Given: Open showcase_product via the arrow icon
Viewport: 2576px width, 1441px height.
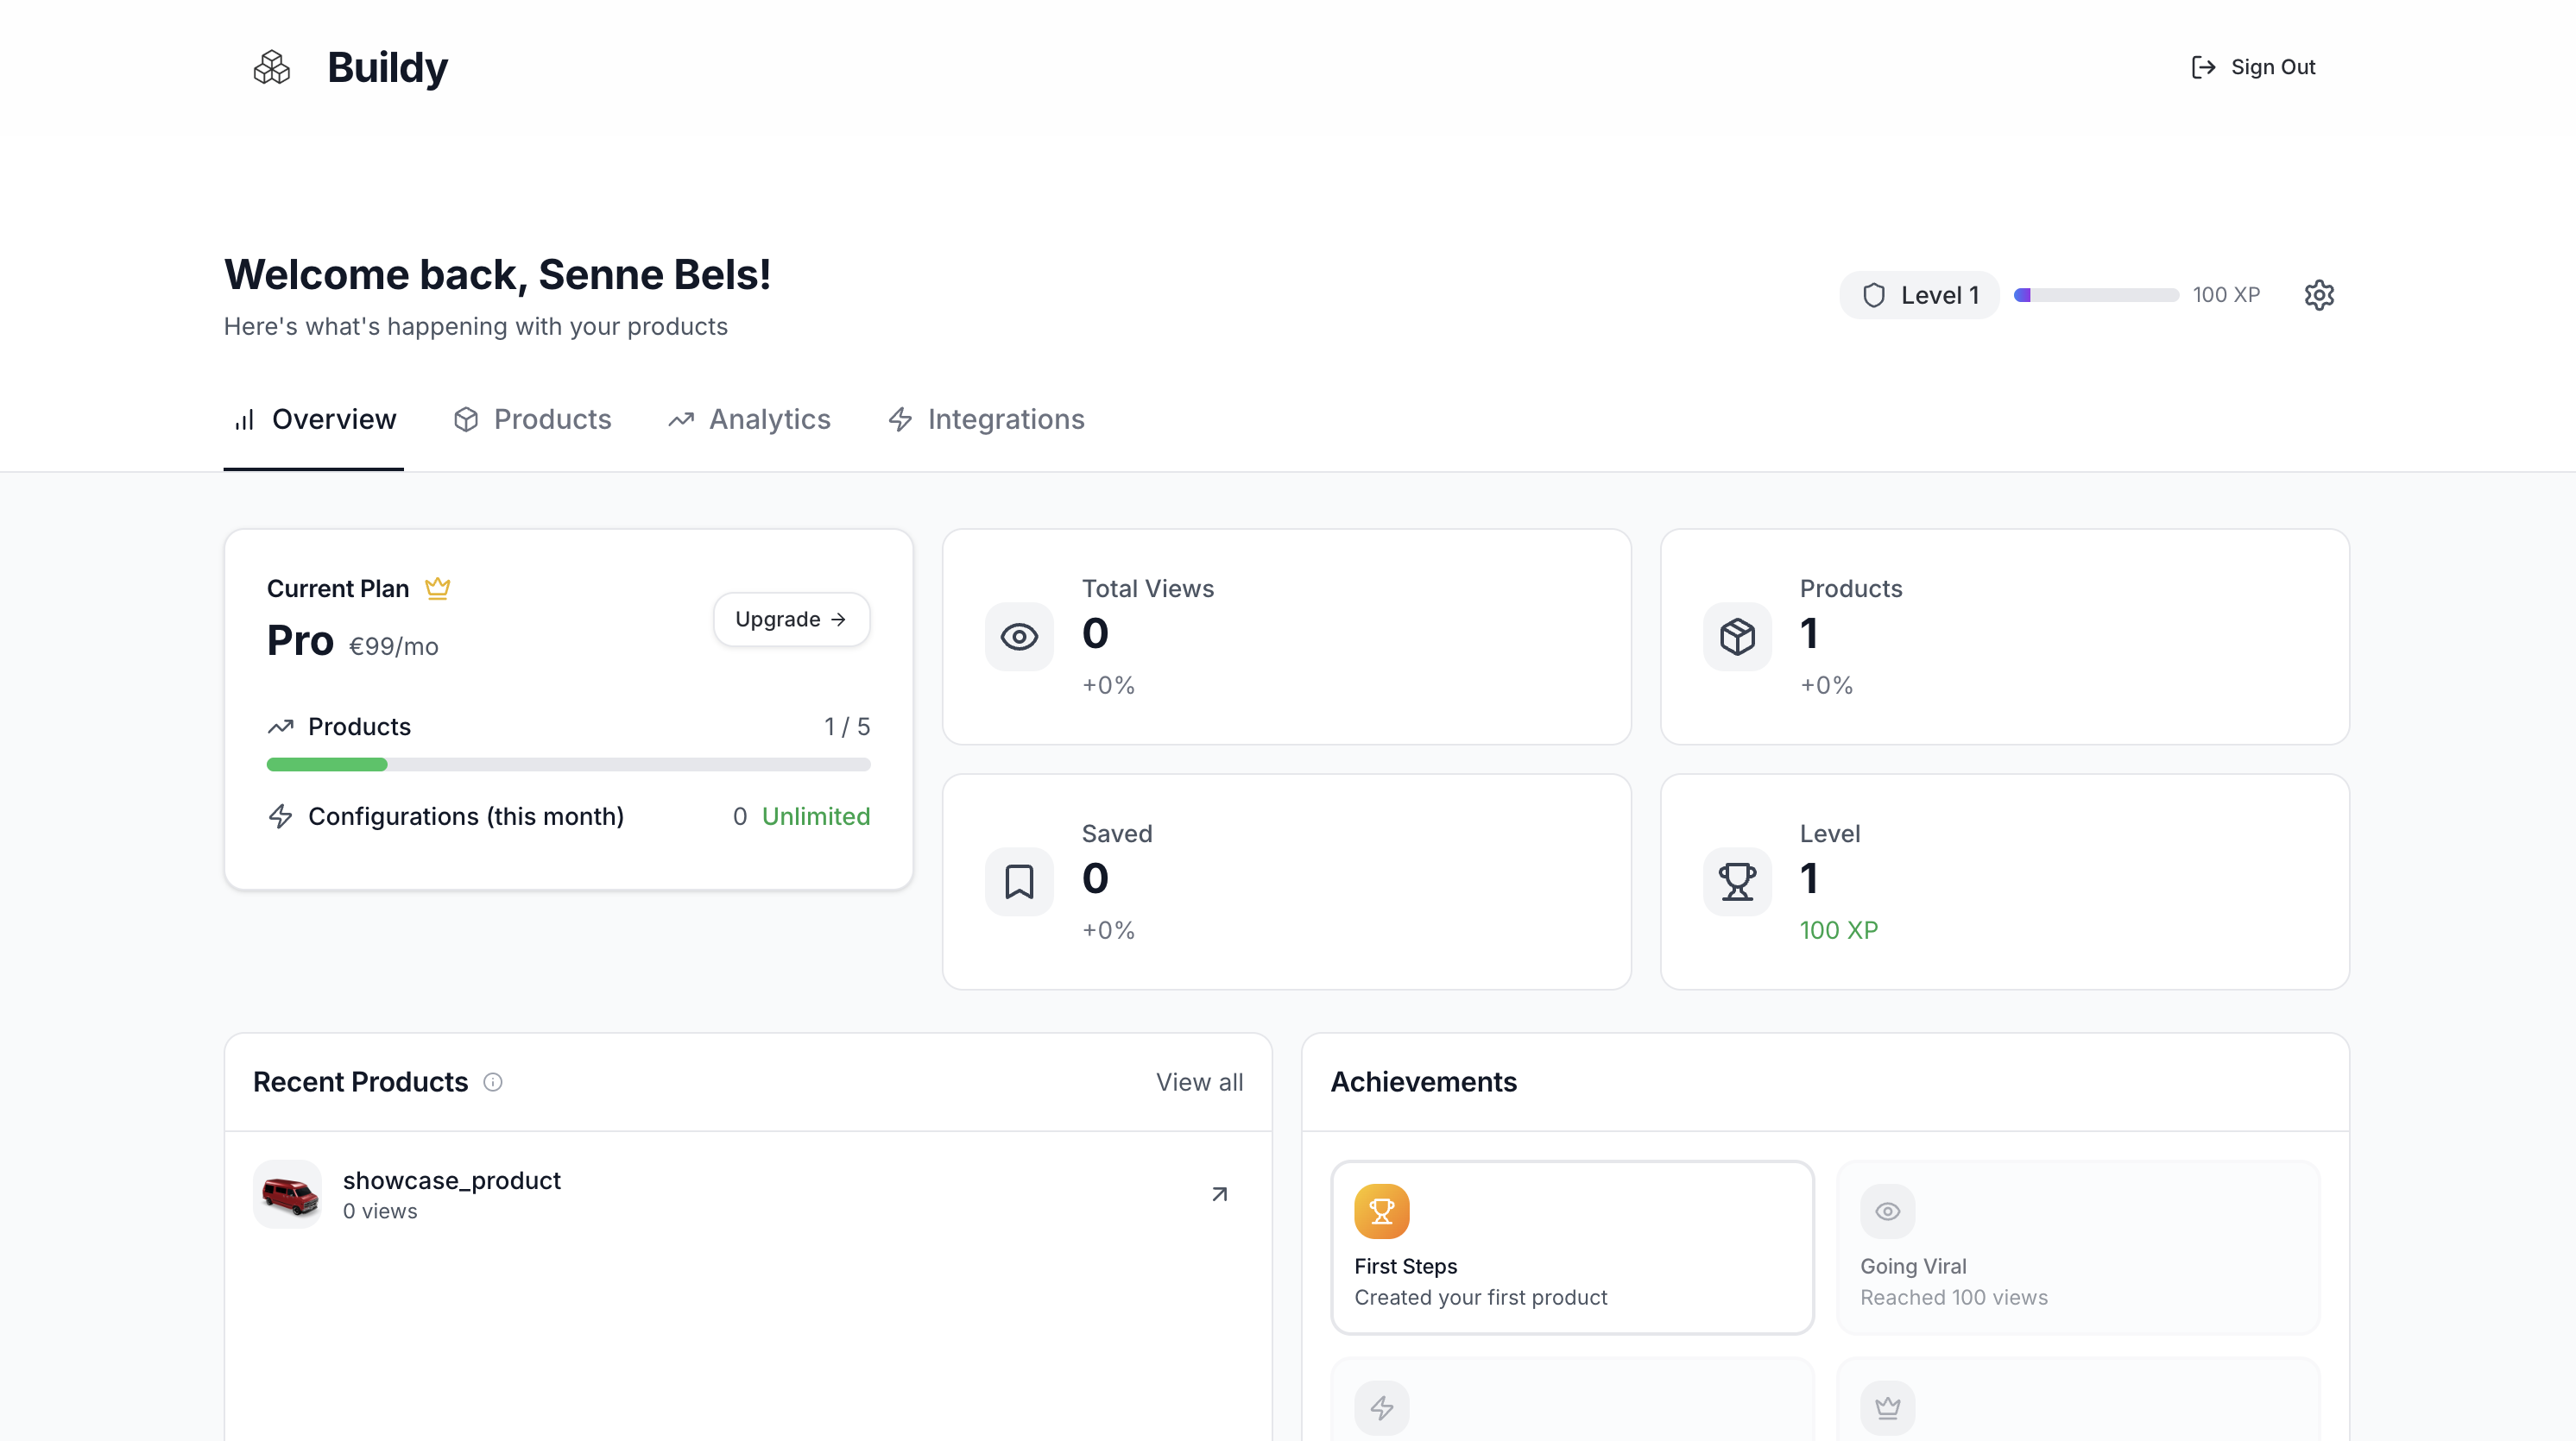Looking at the screenshot, I should point(1219,1194).
